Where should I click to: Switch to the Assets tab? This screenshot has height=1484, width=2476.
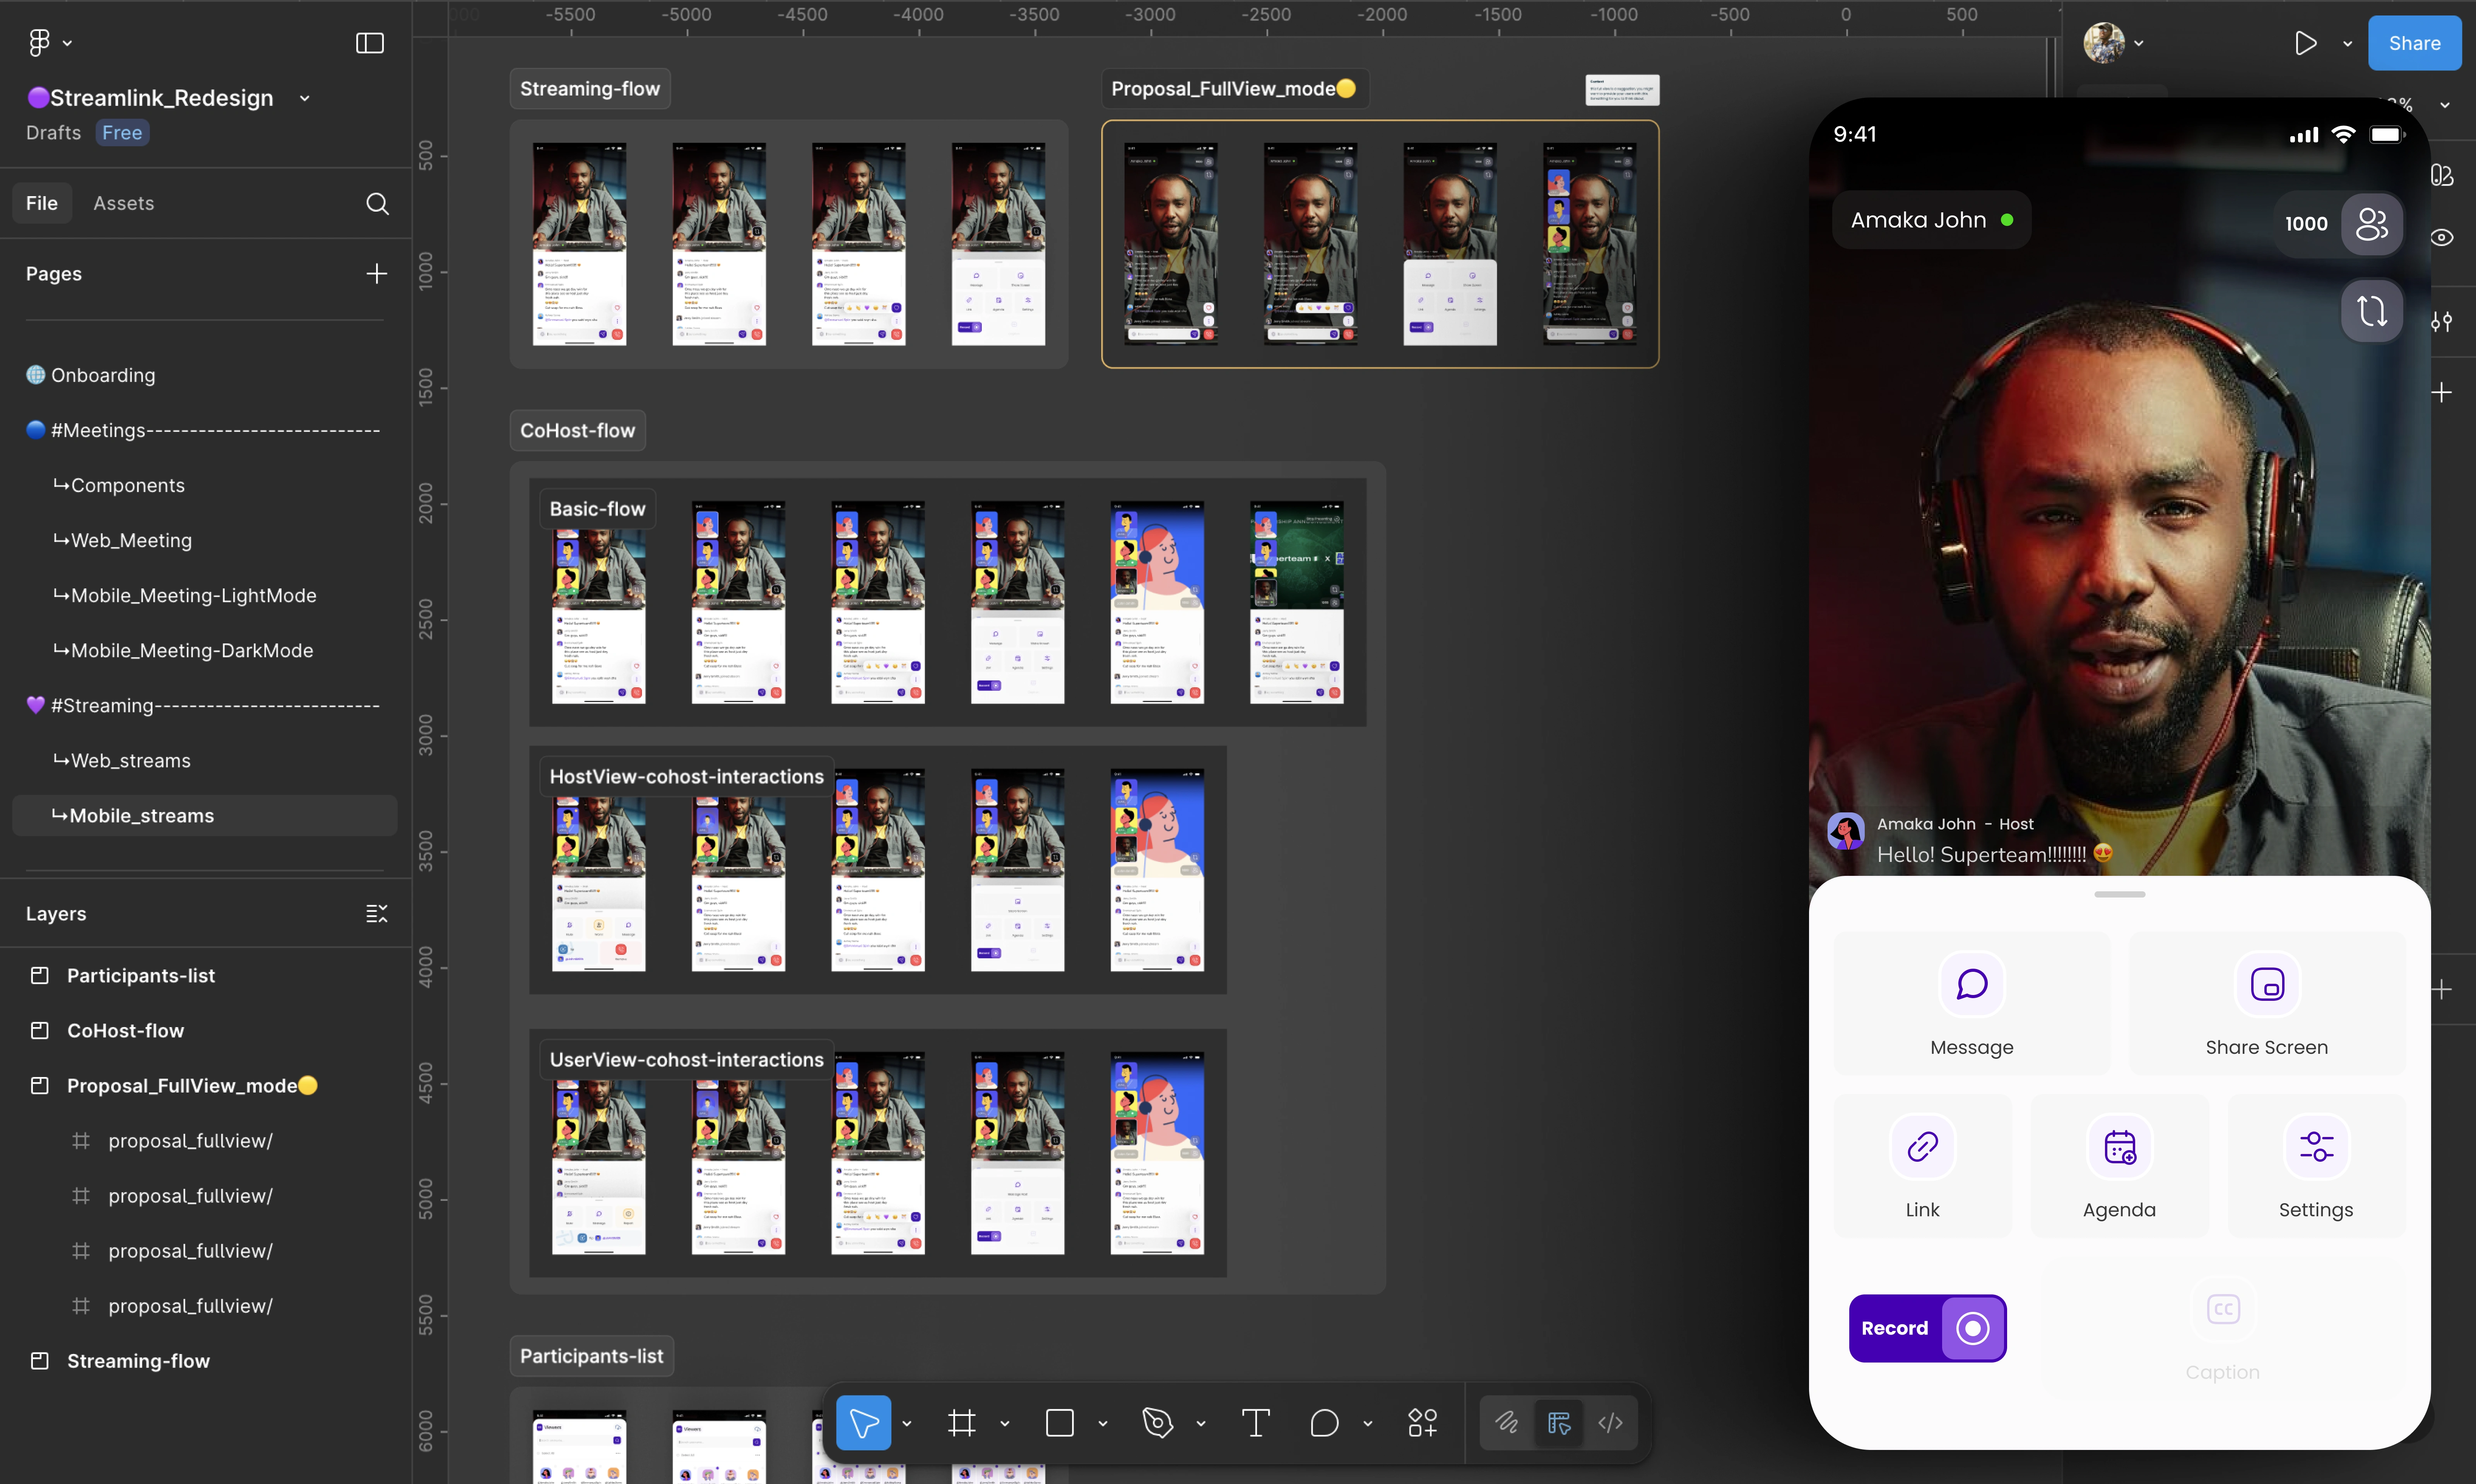tap(123, 203)
